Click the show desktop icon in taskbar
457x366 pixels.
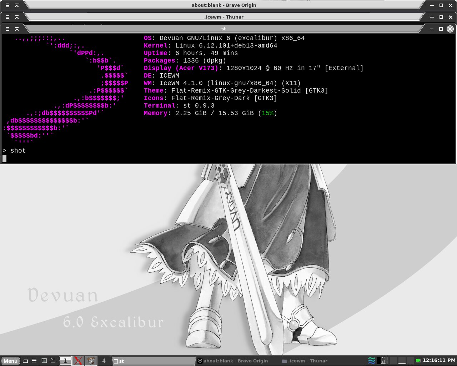(x=25, y=361)
